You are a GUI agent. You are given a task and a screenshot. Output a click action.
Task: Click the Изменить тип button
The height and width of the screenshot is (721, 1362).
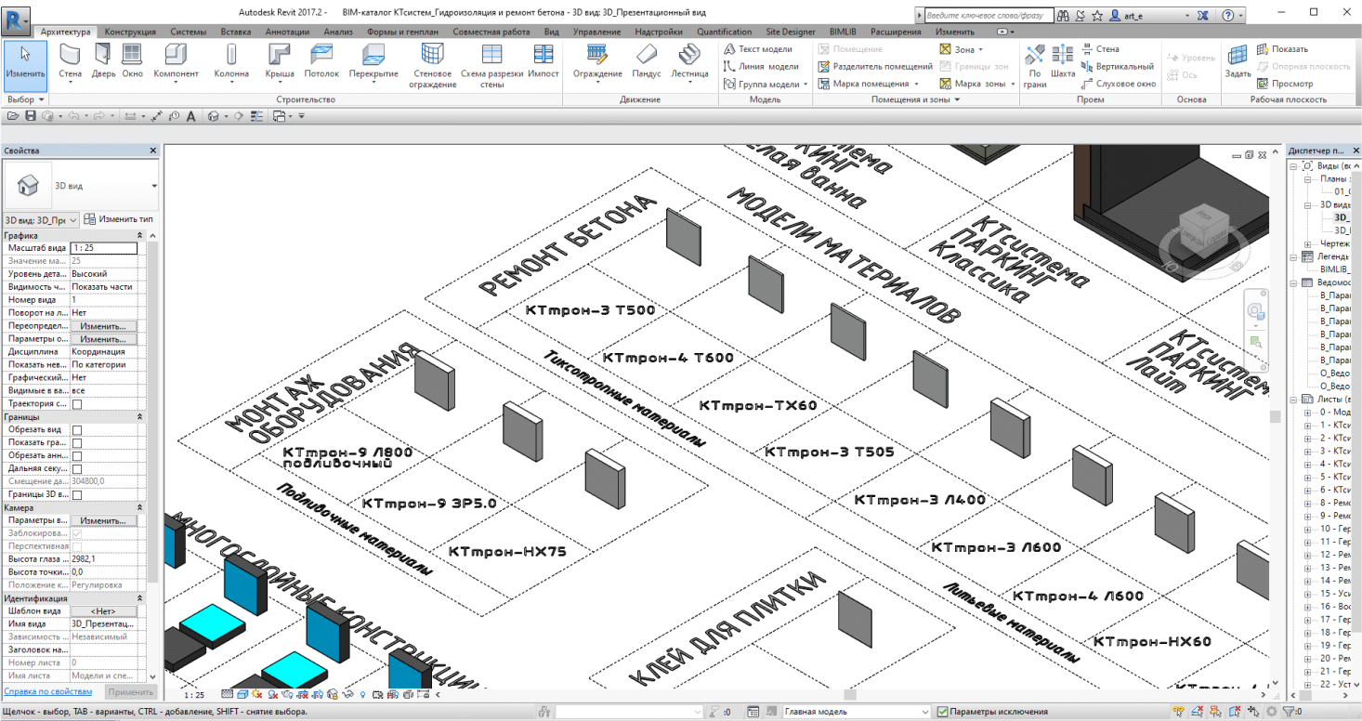[x=119, y=219]
